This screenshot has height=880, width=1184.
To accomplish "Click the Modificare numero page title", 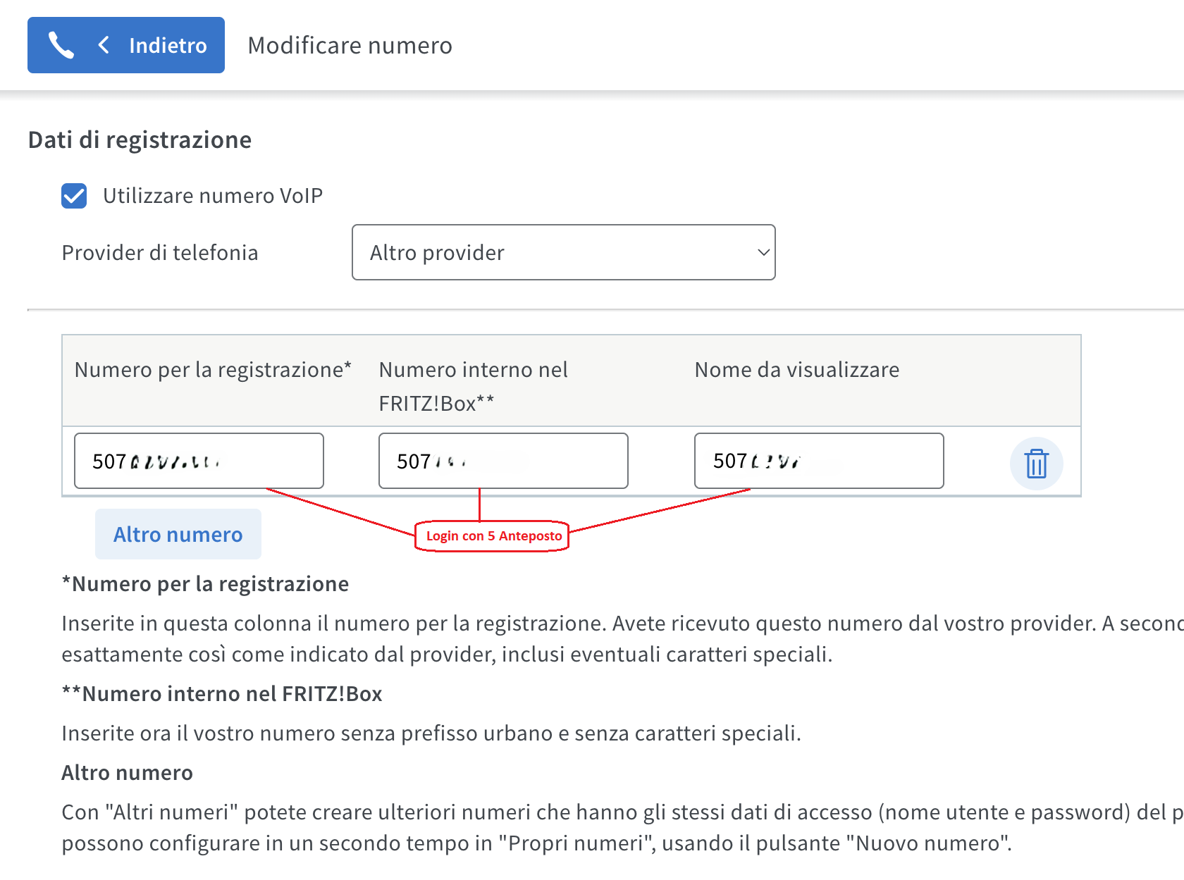I will pos(350,45).
